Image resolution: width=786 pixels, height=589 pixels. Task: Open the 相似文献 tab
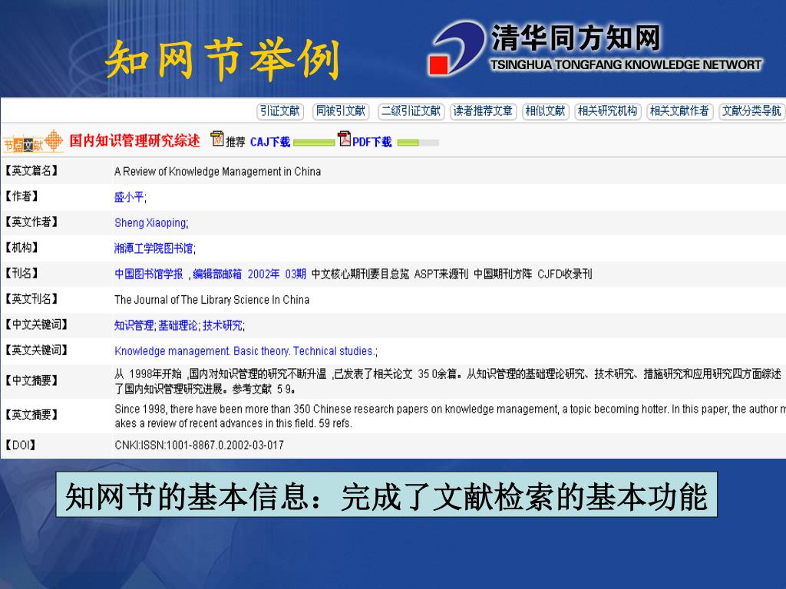pyautogui.click(x=546, y=110)
